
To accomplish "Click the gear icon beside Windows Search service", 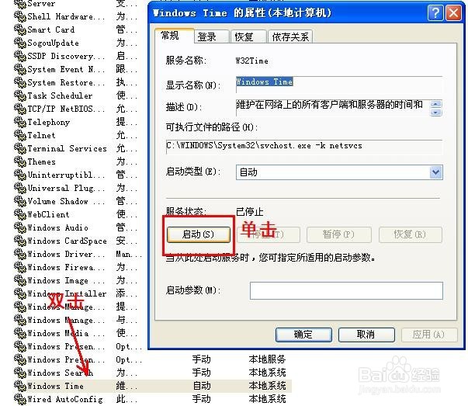I will tap(20, 373).
